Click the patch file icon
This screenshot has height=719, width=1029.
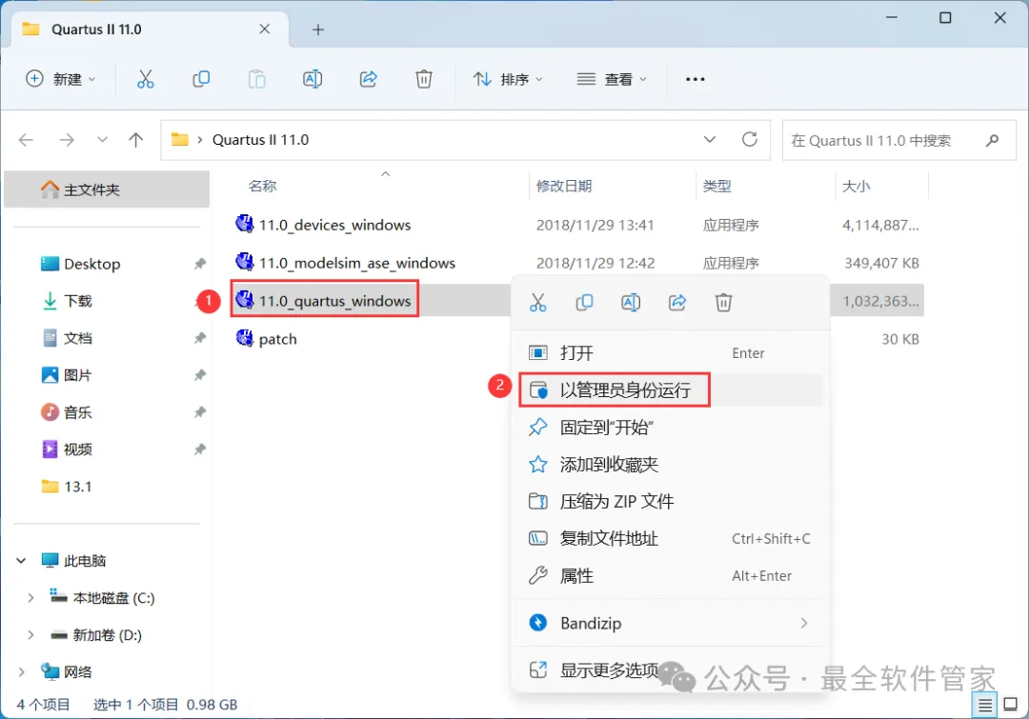(x=245, y=338)
